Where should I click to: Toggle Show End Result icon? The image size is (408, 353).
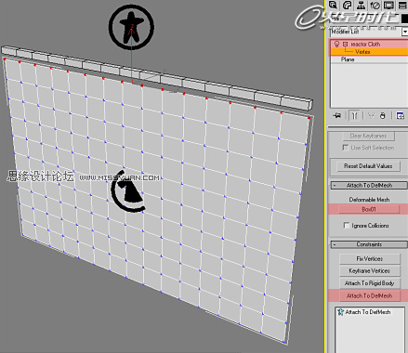355,115
